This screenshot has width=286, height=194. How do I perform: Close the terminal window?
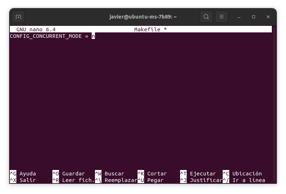pyautogui.click(x=268, y=17)
